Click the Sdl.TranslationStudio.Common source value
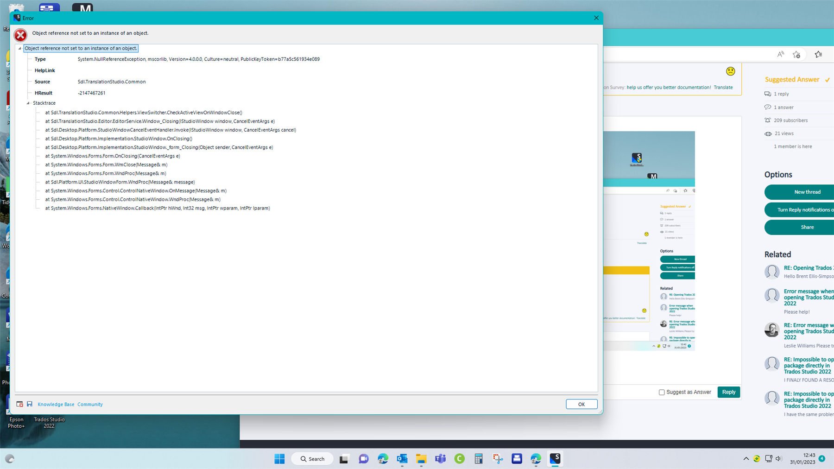 112,82
